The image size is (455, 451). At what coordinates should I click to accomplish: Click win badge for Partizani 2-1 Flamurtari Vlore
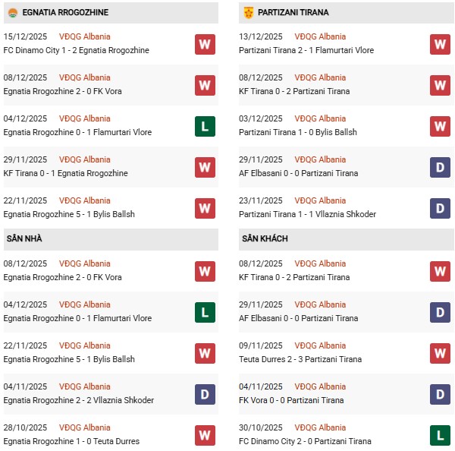pos(440,44)
